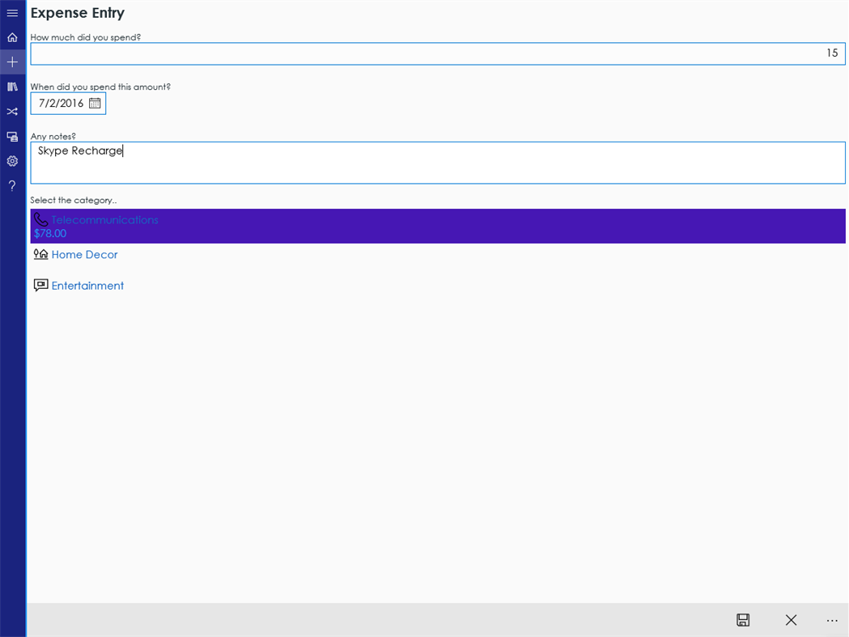This screenshot has width=849, height=637.
Task: Open the navigation hamburger menu
Action: [x=11, y=12]
